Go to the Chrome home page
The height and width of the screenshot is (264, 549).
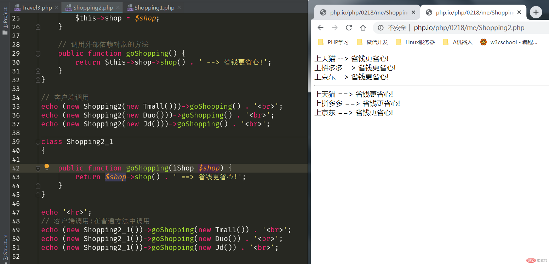363,28
